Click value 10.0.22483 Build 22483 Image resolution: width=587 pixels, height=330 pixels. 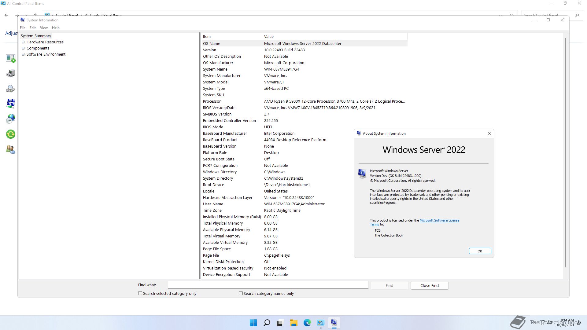pyautogui.click(x=284, y=50)
